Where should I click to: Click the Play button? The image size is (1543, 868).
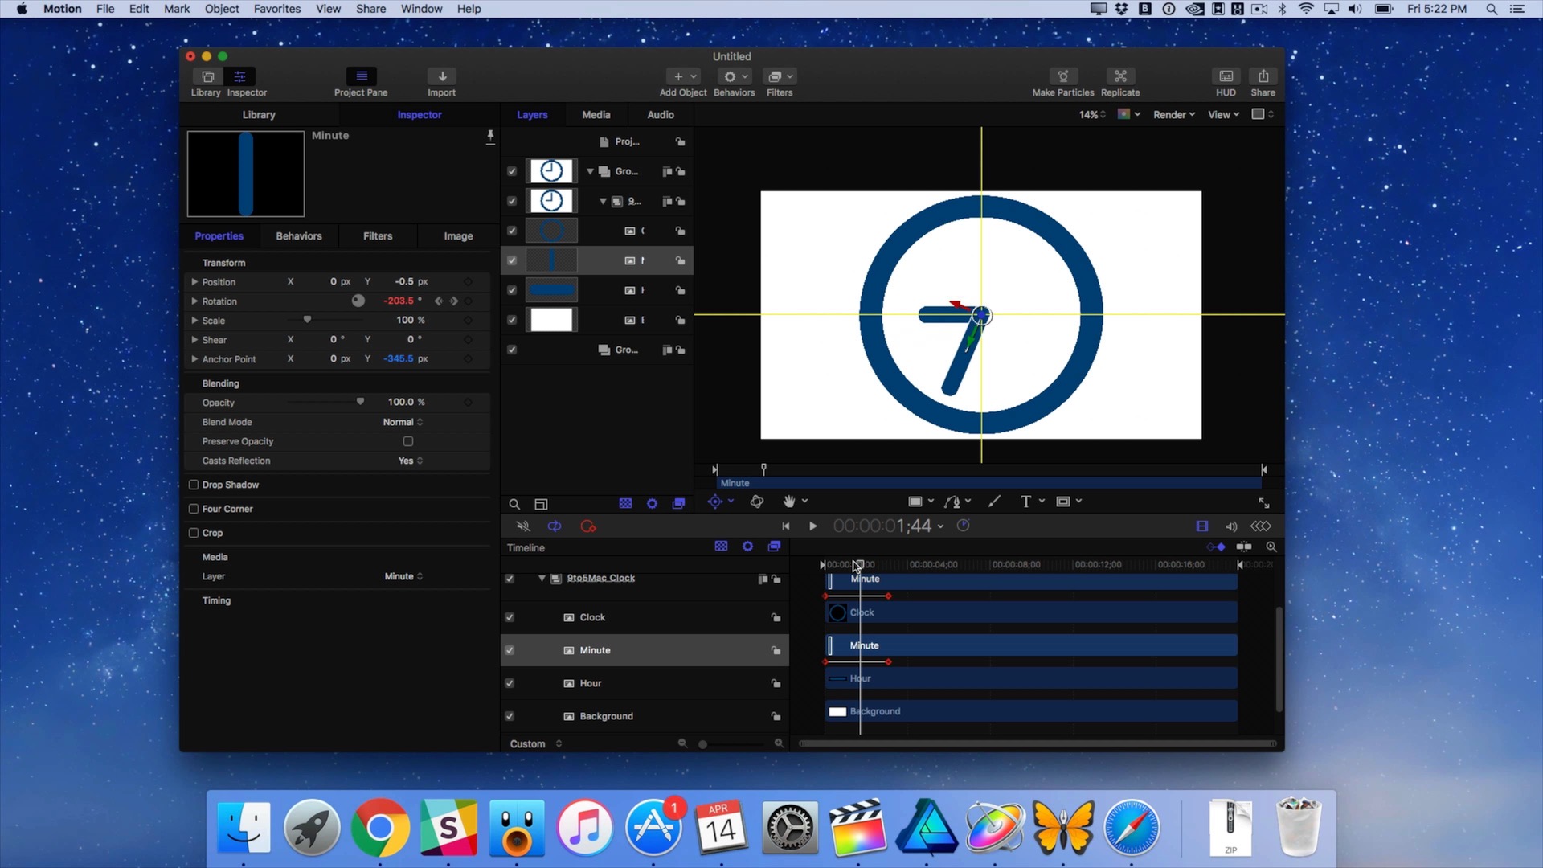pos(812,526)
